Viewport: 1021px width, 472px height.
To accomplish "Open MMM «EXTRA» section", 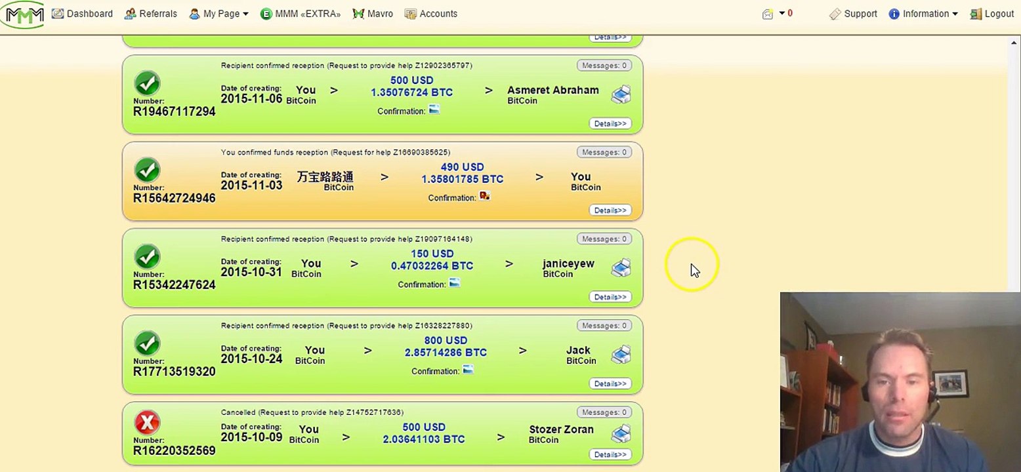I will click(301, 14).
